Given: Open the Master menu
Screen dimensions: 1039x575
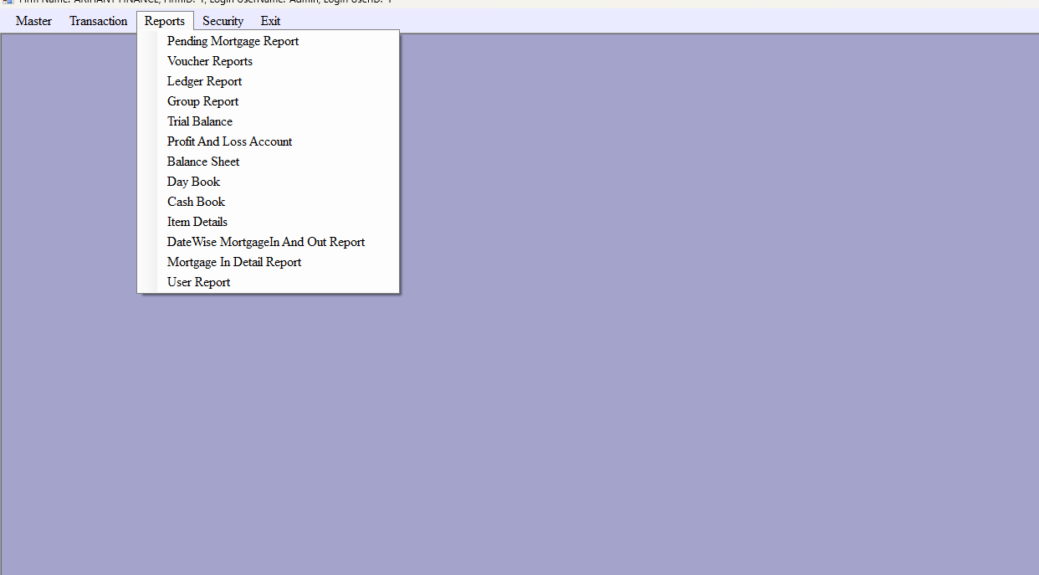Looking at the screenshot, I should 33,21.
